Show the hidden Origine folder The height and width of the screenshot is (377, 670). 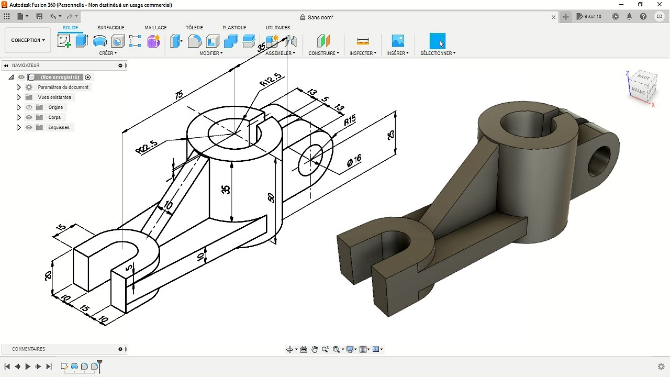(x=29, y=107)
